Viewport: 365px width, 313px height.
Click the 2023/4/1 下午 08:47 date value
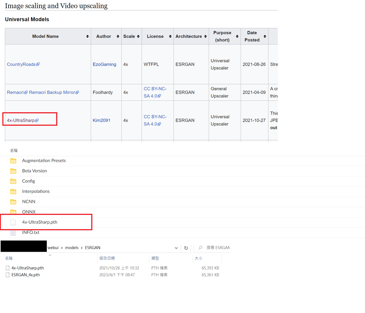coord(117,275)
